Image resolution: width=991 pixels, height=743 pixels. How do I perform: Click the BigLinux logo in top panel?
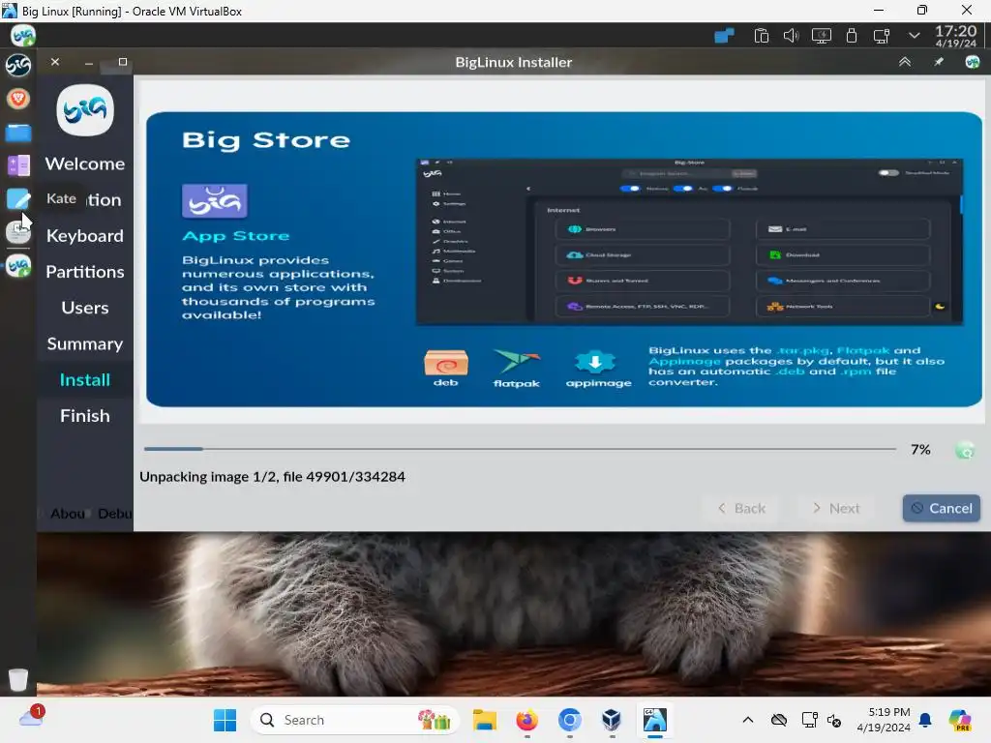coord(23,36)
